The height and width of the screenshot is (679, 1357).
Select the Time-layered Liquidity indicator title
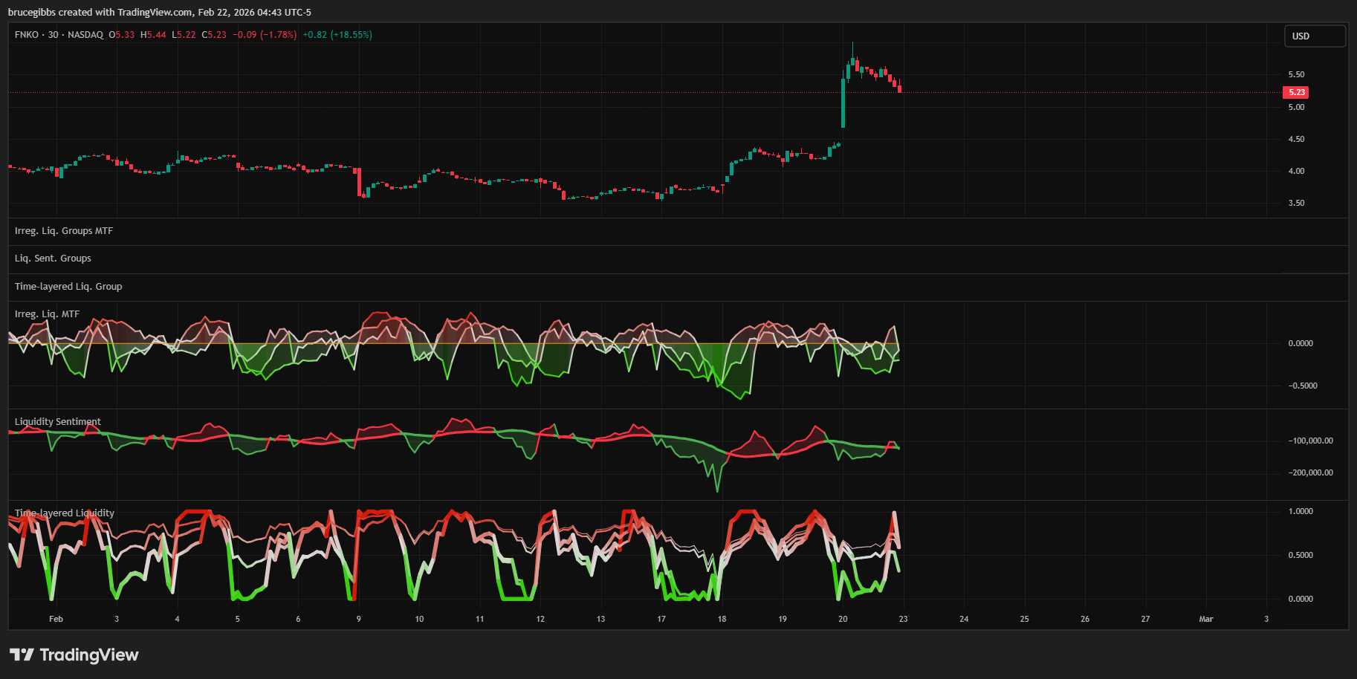point(65,513)
